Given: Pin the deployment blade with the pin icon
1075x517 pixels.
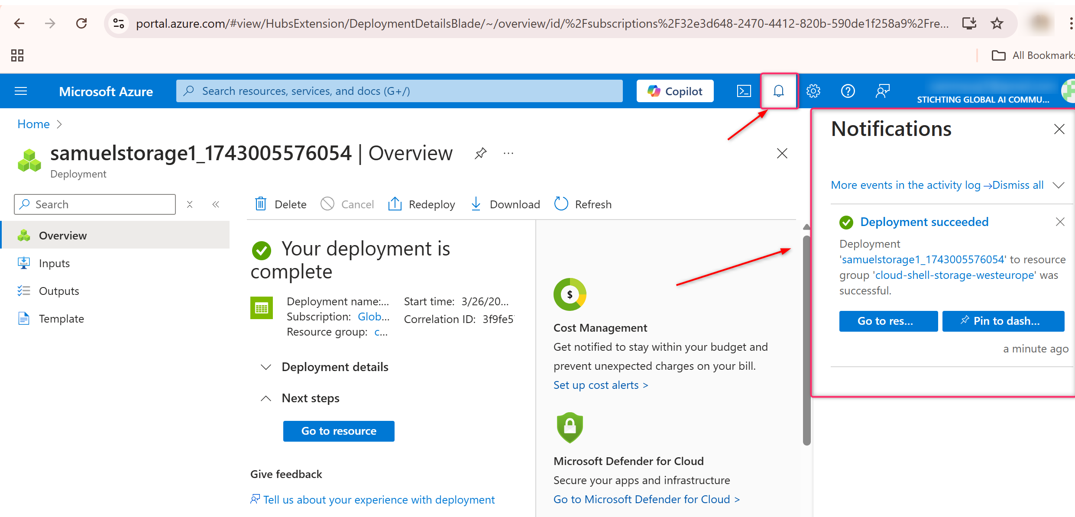Looking at the screenshot, I should [480, 153].
